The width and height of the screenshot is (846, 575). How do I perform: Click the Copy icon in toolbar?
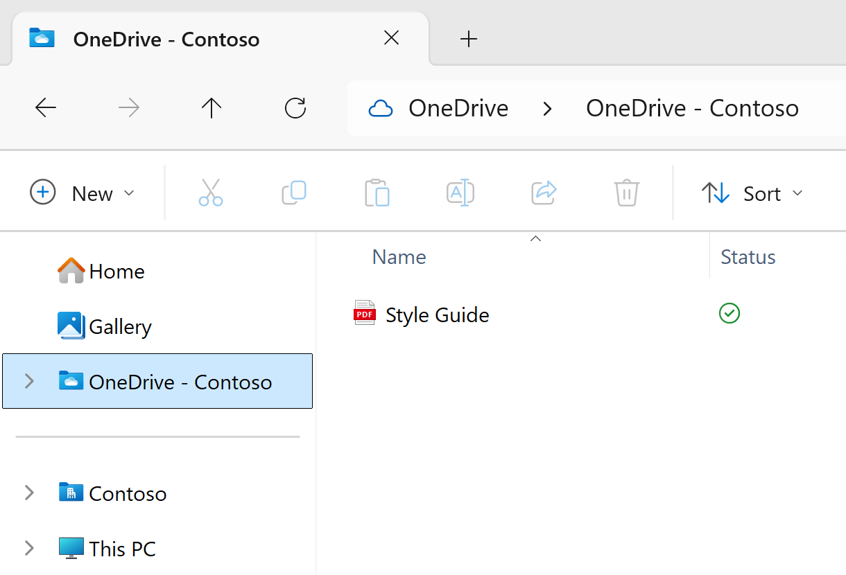pos(294,193)
